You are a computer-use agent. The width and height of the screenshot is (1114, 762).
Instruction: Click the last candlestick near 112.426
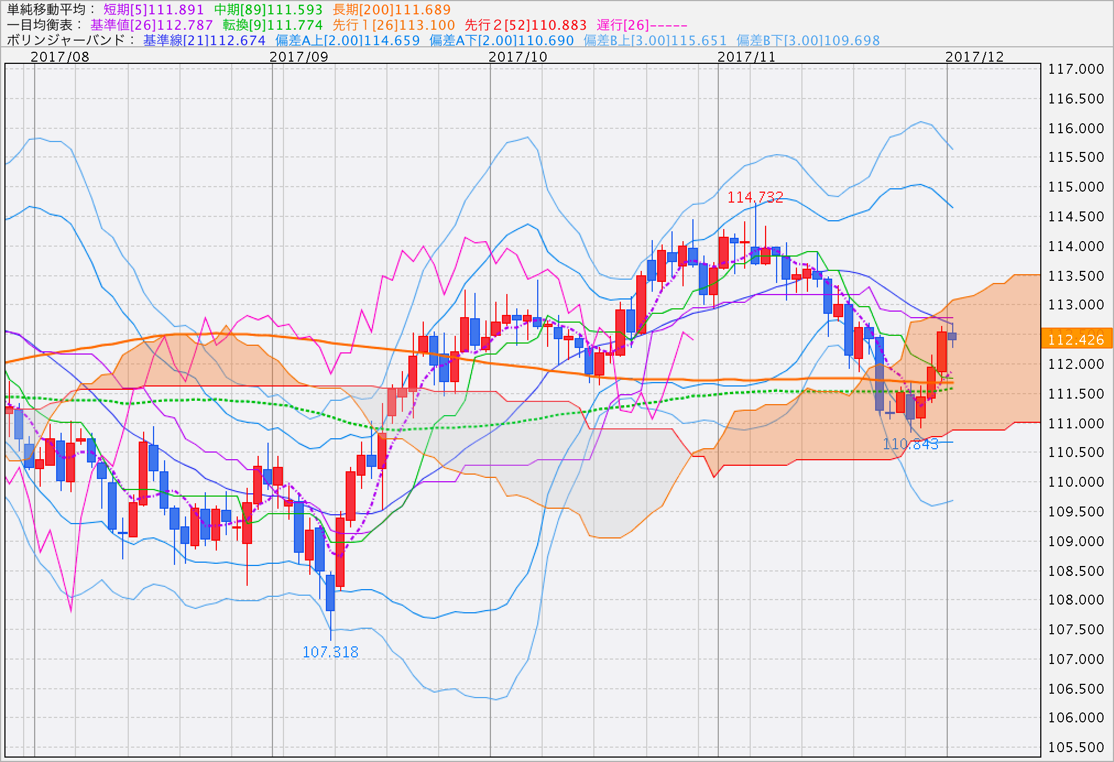952,336
